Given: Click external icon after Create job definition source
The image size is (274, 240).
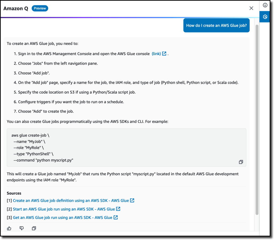Looking at the screenshot, I should (132, 200).
